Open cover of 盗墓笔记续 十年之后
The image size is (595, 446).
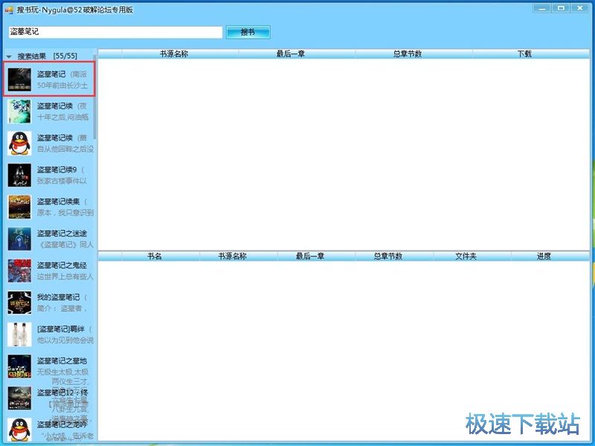19,111
